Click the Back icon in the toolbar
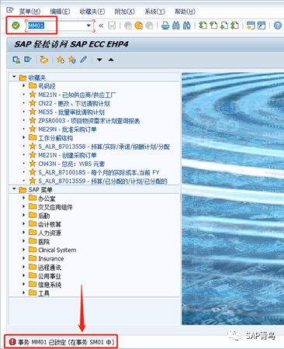Viewport: 284px width, 349px height. pyautogui.click(x=128, y=26)
